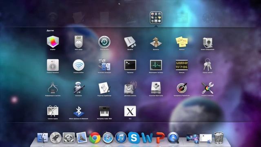Launch Automator robot app
Screen dimensions: 261x147
(x=79, y=88)
